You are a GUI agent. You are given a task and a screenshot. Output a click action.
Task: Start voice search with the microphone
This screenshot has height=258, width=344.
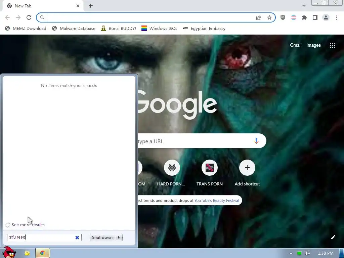(256, 141)
